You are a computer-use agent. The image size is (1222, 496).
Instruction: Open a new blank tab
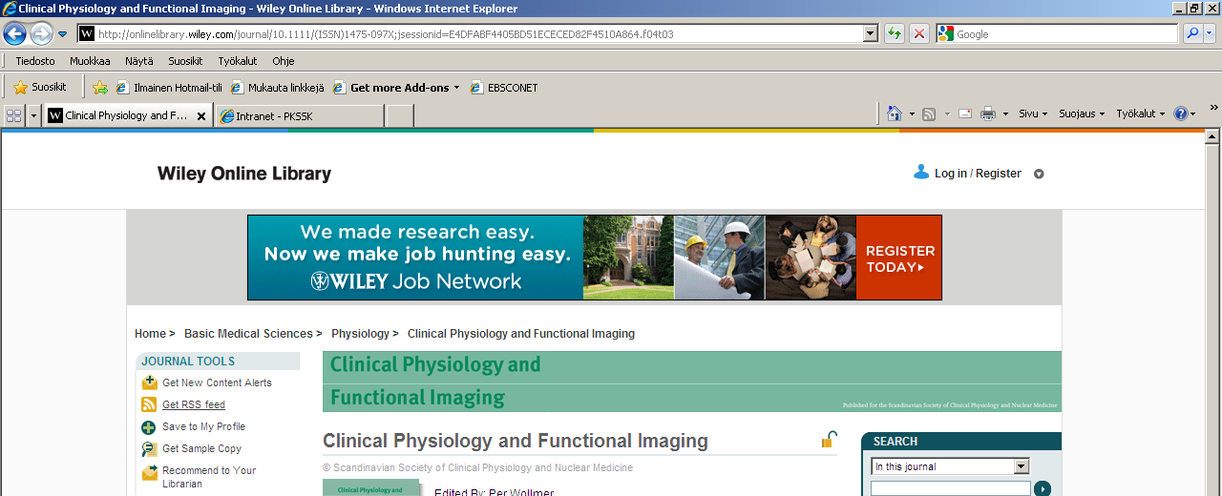[x=399, y=116]
